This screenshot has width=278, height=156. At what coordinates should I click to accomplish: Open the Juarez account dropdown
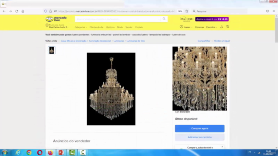[x=186, y=27]
